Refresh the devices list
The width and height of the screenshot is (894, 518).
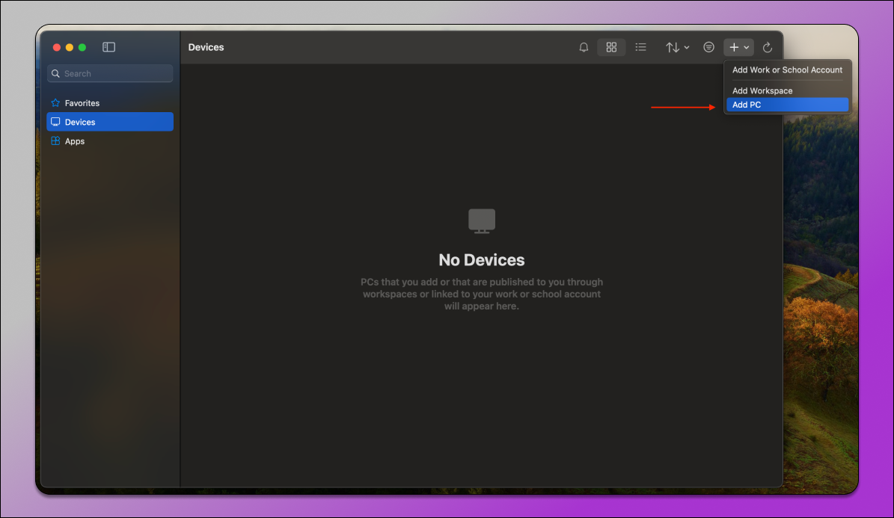768,47
